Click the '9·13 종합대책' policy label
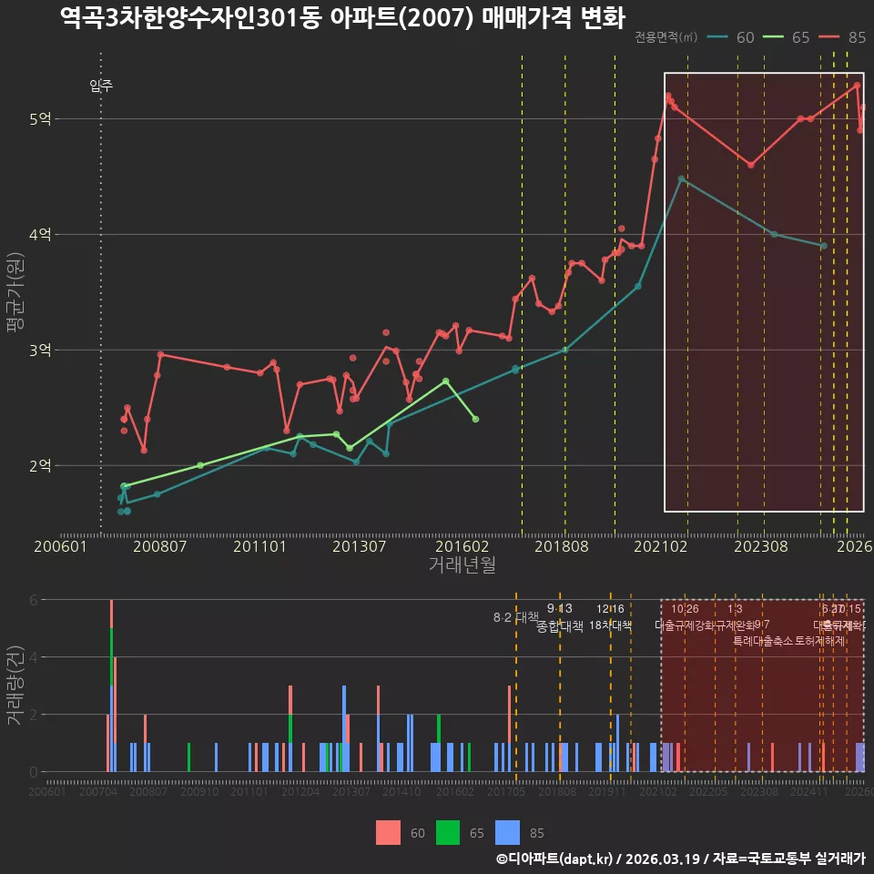Screen dimensions: 874x874 coord(560,617)
